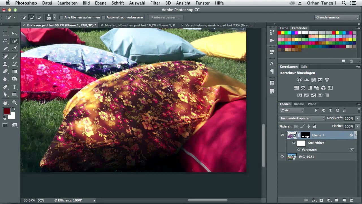Select the Clone Stamp tool

tap(5, 64)
